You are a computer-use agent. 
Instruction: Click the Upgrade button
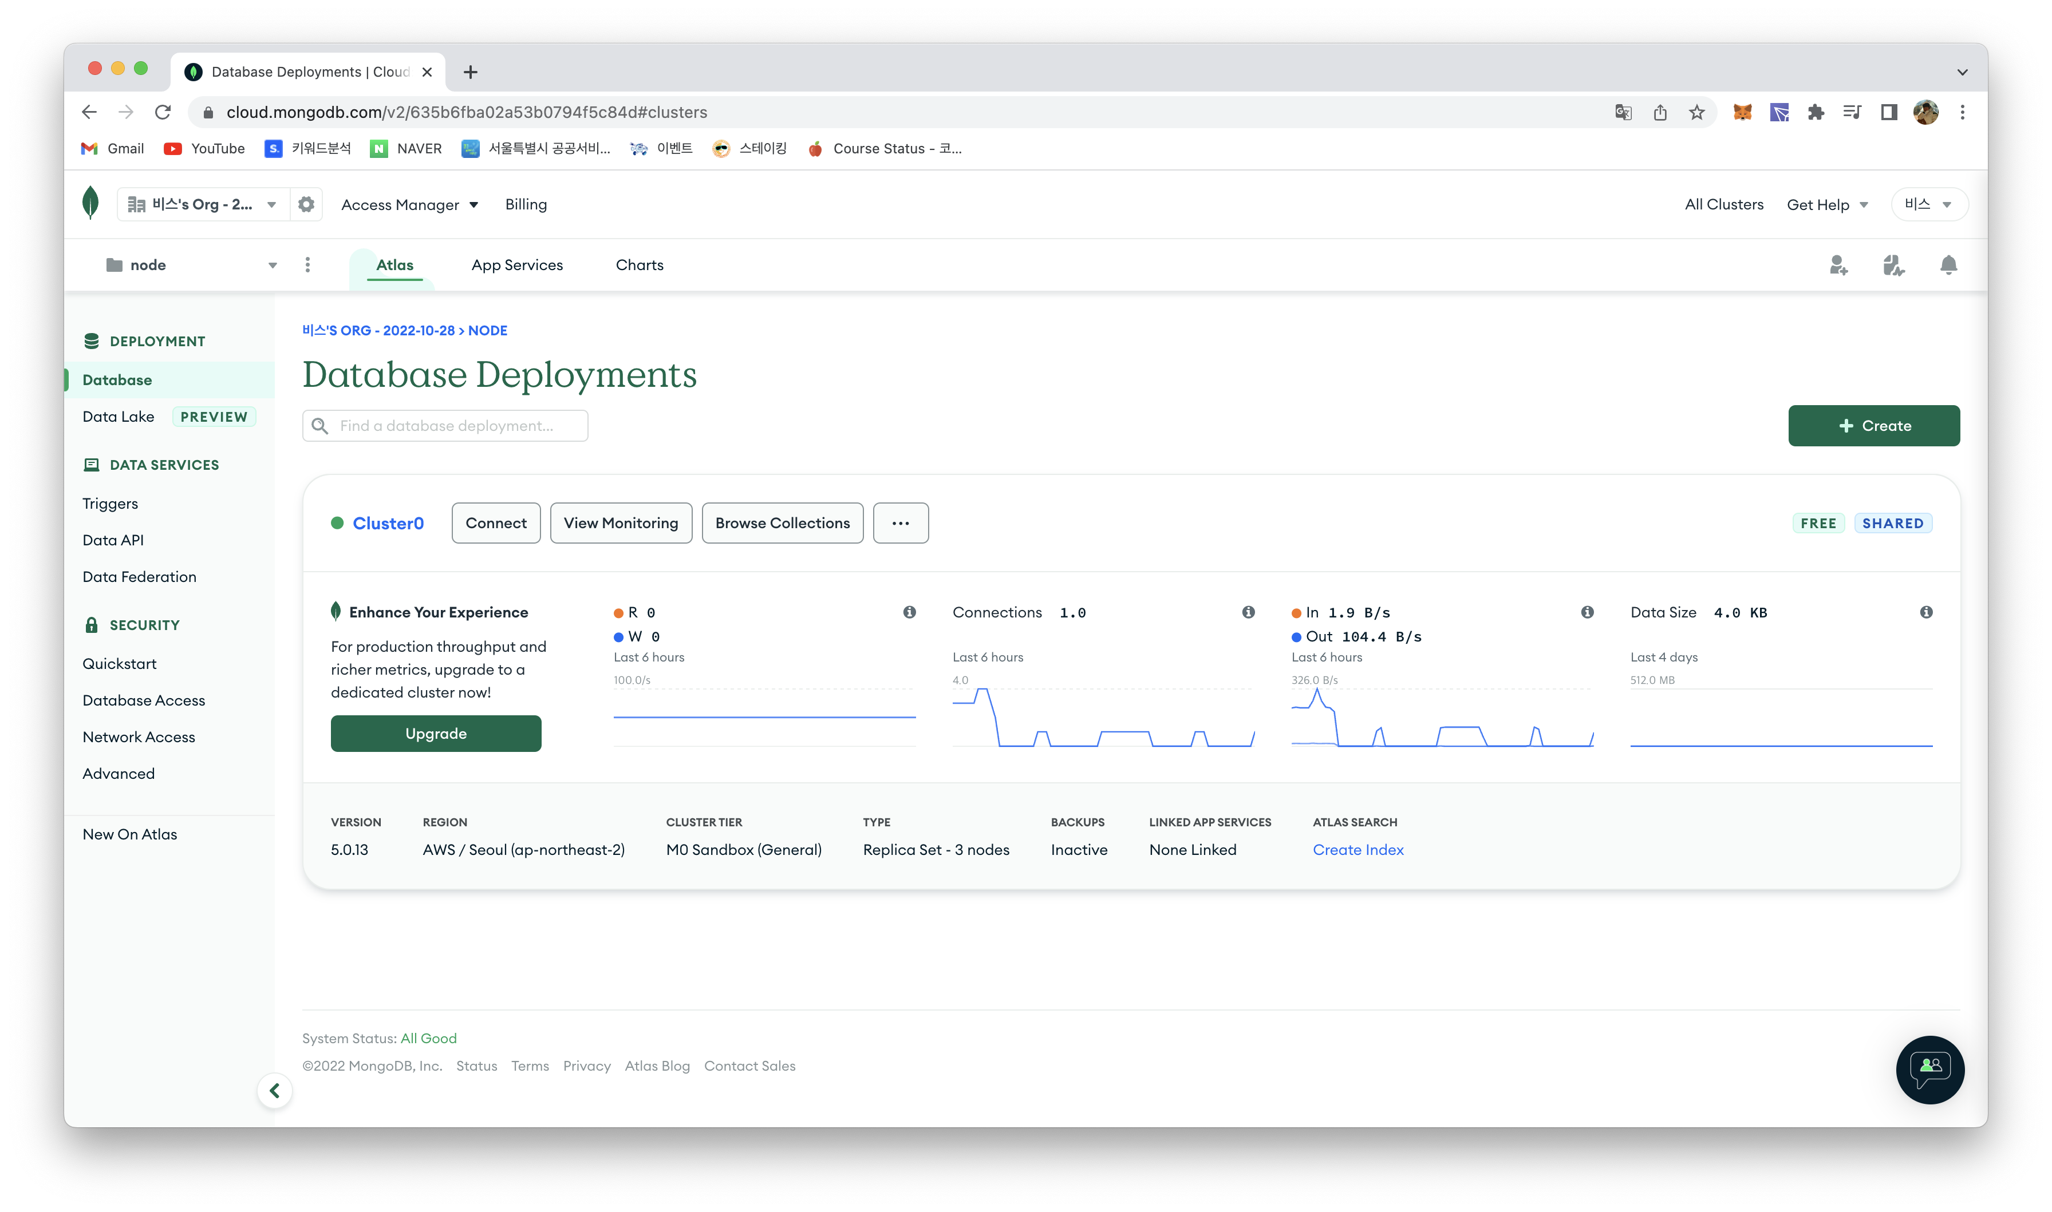(x=436, y=734)
